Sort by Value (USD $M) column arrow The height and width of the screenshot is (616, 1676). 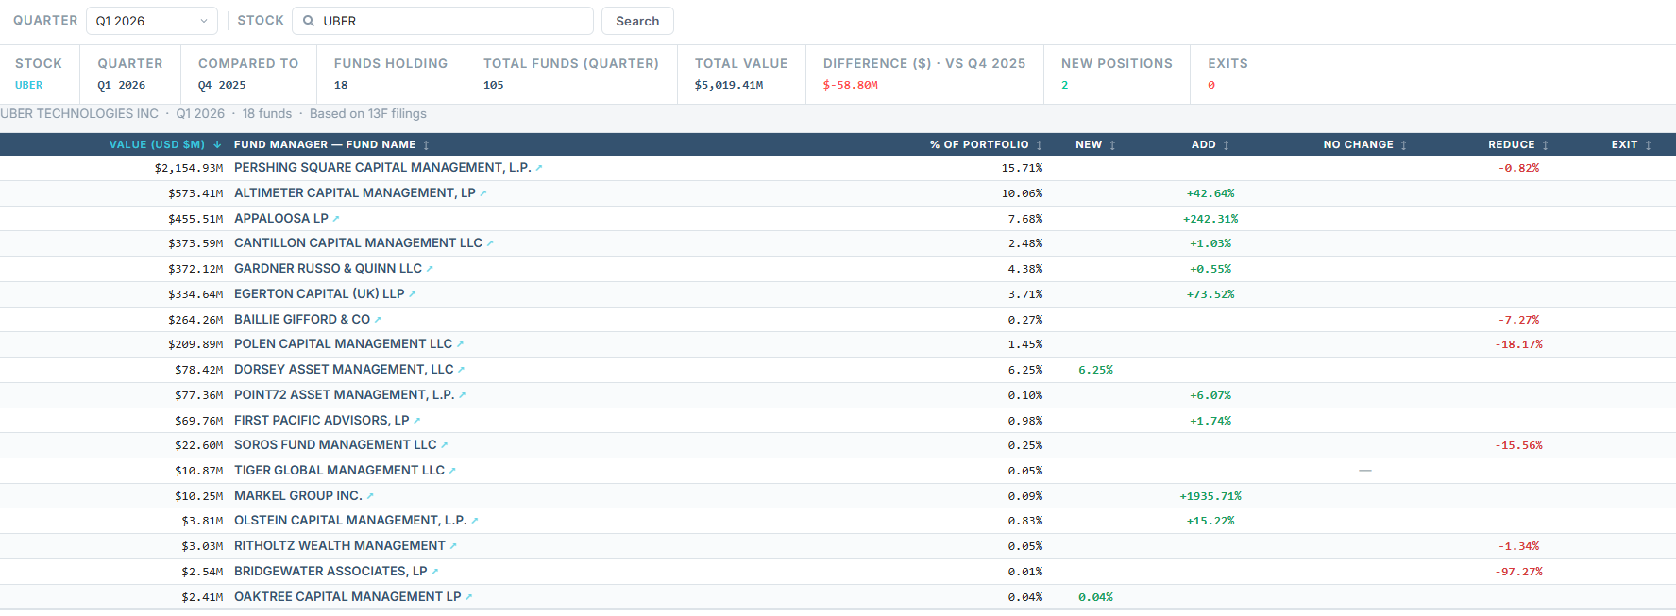point(217,144)
